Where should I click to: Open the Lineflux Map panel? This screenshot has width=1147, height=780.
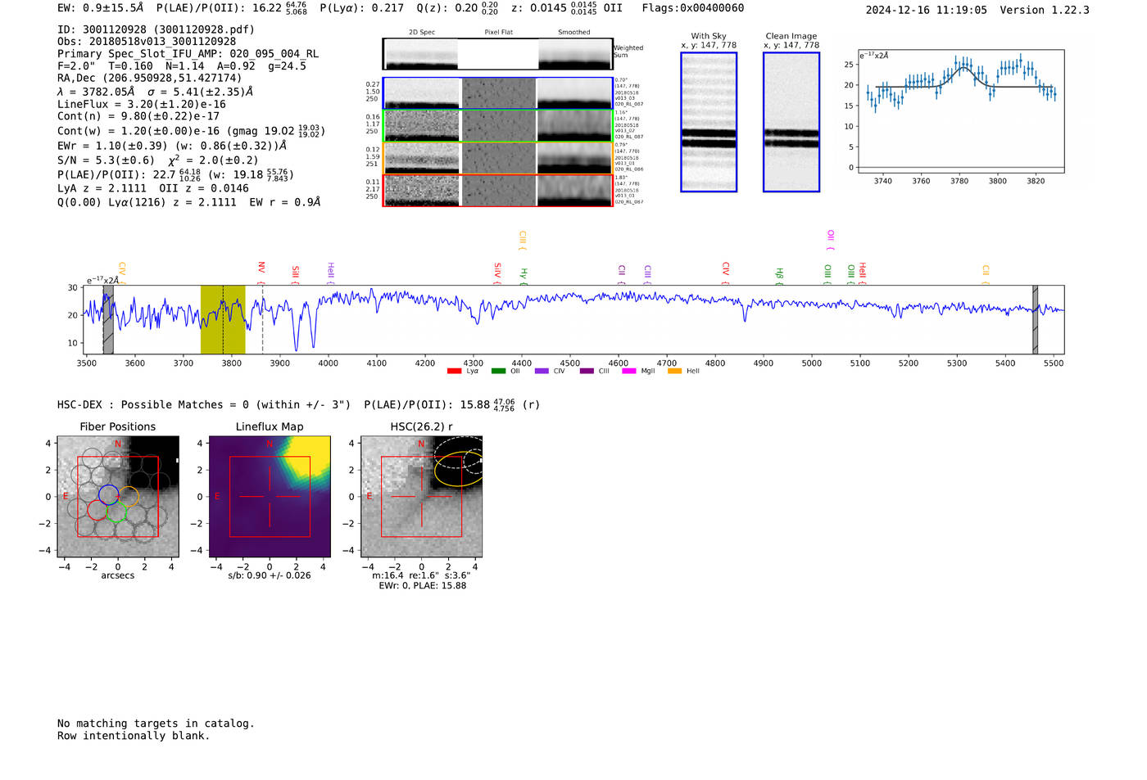270,497
